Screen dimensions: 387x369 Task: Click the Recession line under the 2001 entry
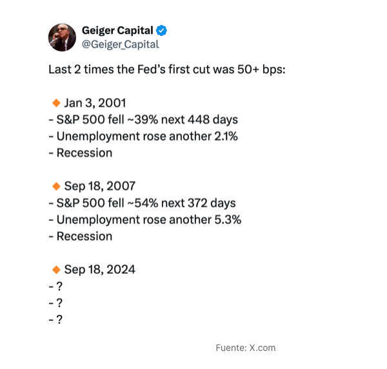[x=81, y=153]
